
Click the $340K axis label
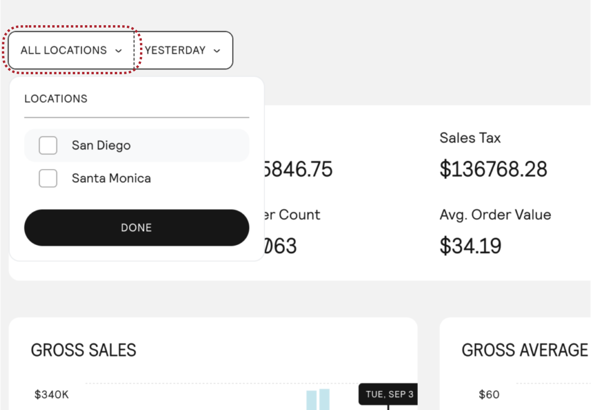[51, 395]
